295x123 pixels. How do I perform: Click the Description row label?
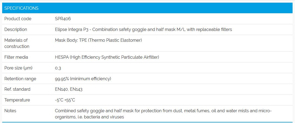(x=16, y=30)
